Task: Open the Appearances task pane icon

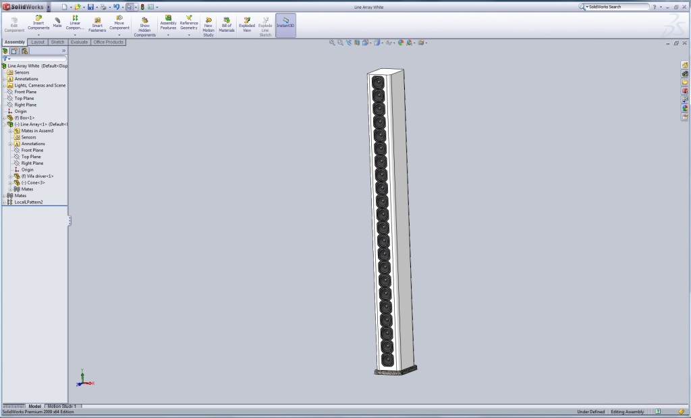Action: pyautogui.click(x=685, y=108)
